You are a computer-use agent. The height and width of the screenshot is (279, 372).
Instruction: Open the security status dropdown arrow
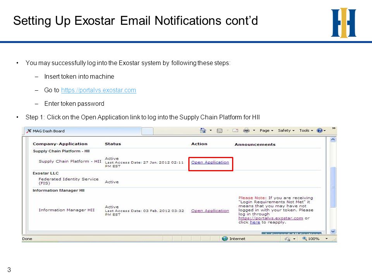coord(294,239)
